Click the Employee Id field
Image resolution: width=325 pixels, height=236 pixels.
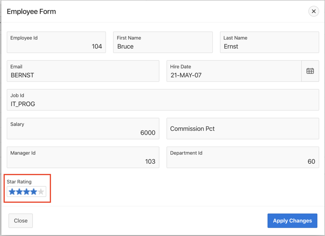(56, 42)
